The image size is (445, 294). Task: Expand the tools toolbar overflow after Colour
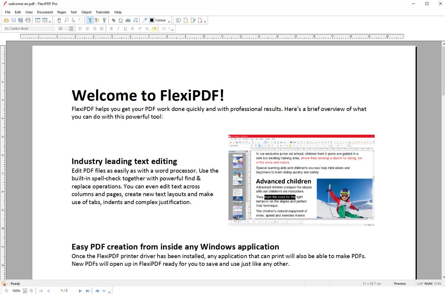(169, 21)
